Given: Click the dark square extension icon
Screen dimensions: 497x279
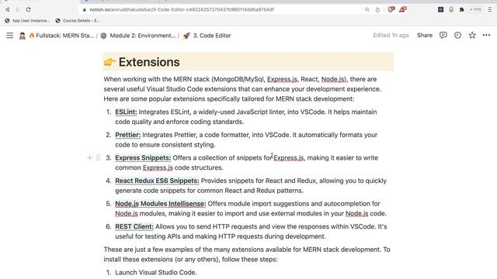Looking at the screenshot, I should [x=440, y=9].
